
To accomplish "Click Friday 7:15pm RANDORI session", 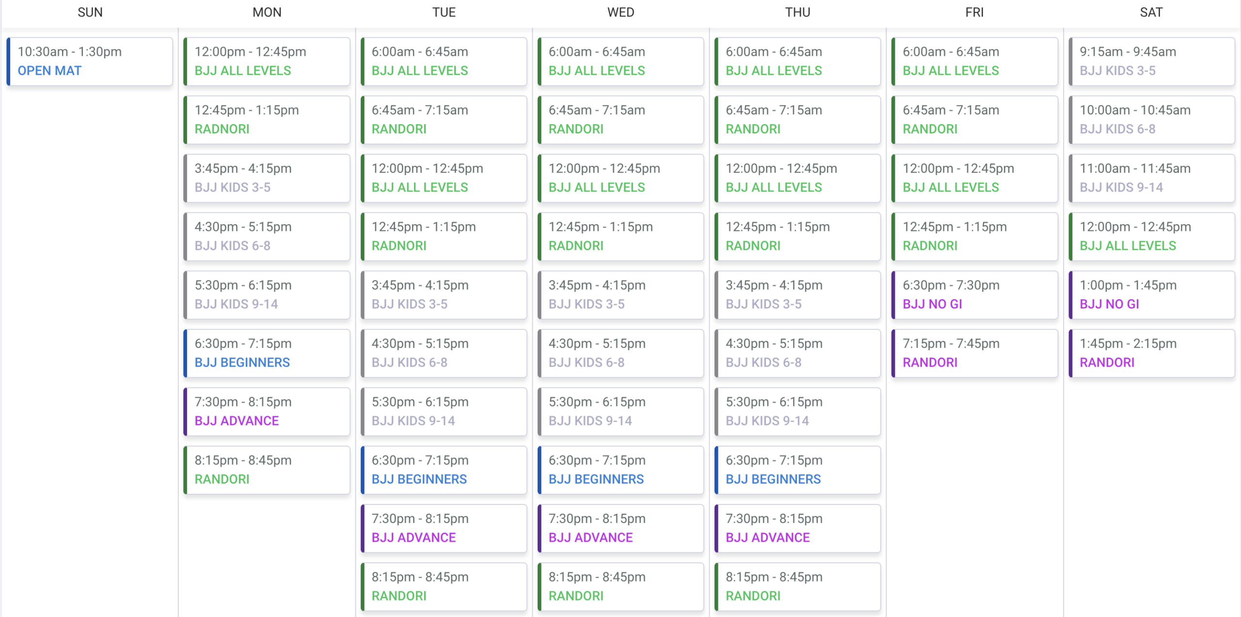I will pyautogui.click(x=974, y=353).
